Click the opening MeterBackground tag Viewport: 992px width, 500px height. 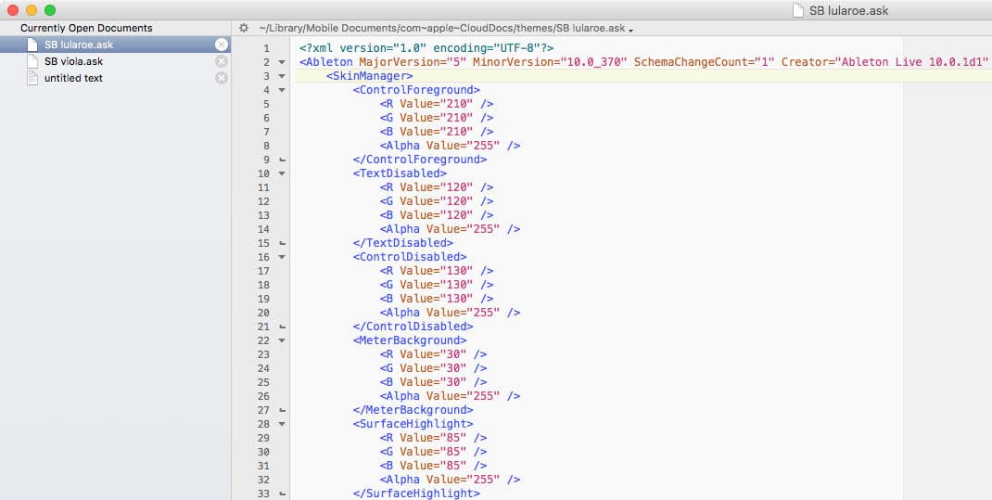tap(410, 340)
